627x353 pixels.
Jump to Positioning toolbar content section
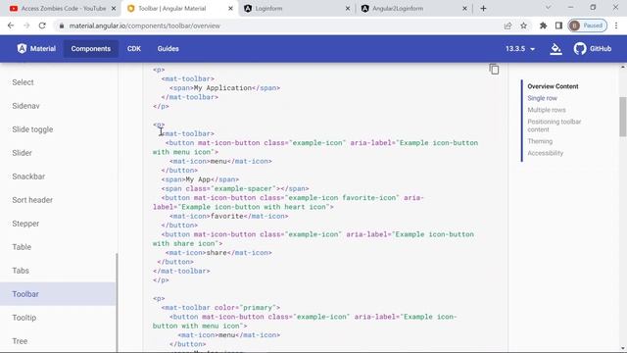[554, 126]
